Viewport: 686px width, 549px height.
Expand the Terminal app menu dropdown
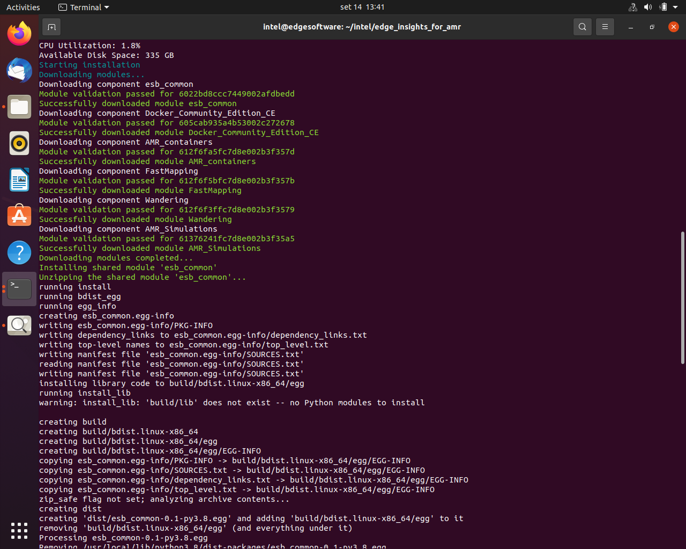click(84, 8)
